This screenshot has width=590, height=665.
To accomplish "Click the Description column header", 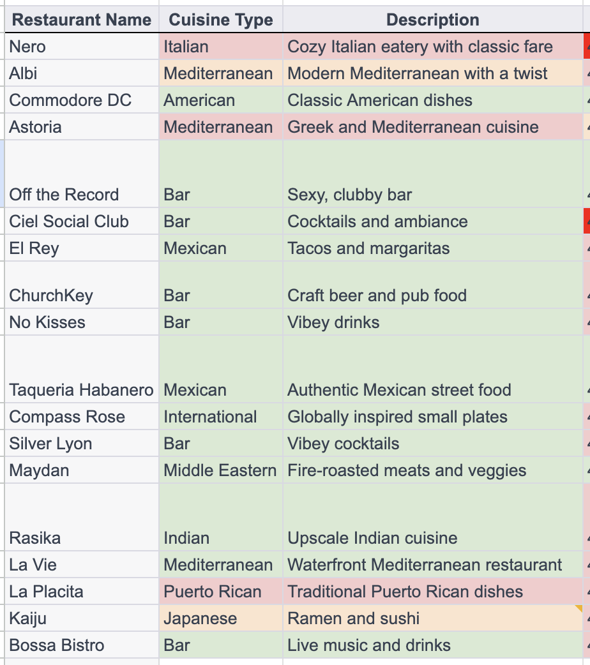I will tap(432, 20).
